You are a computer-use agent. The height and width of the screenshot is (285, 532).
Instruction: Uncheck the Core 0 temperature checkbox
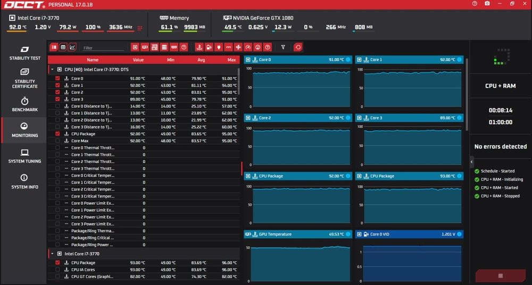[x=57, y=78]
